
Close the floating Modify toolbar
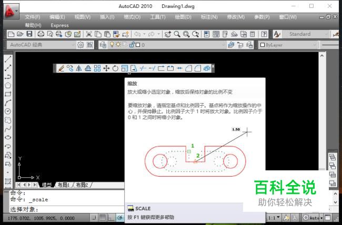tap(213, 66)
